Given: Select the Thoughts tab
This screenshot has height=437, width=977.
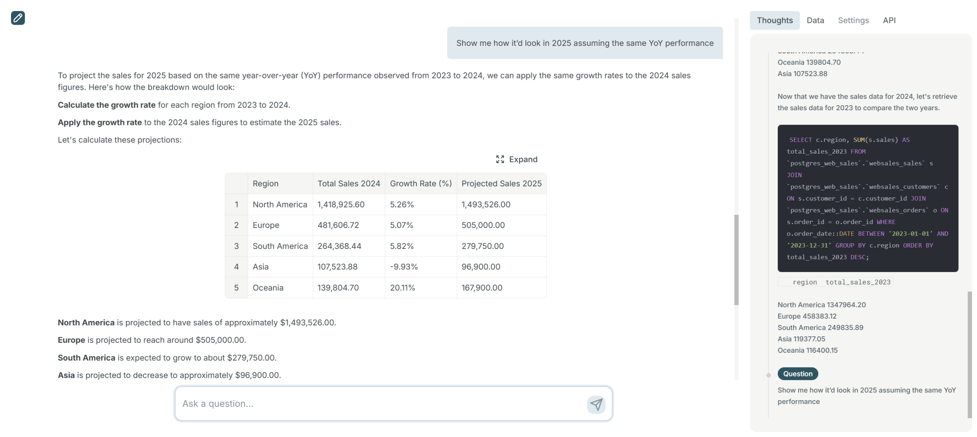Looking at the screenshot, I should tap(774, 20).
